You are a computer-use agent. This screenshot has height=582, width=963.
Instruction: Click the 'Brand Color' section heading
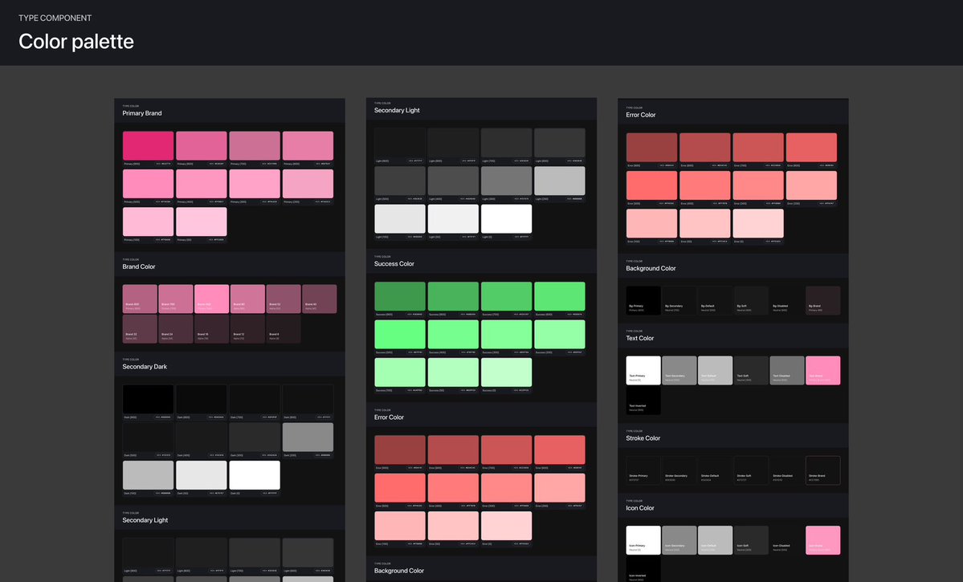click(139, 267)
